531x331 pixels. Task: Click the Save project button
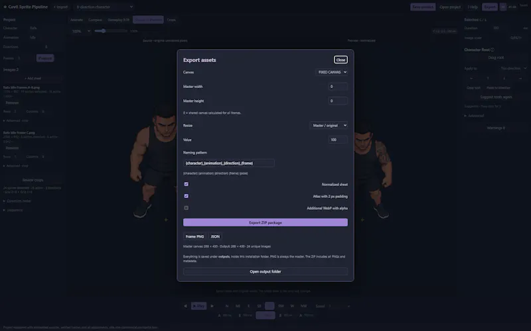point(423,7)
